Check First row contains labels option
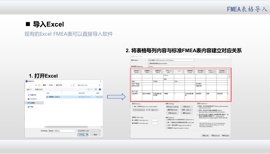This screenshot has width=270, height=154. (x=133, y=107)
